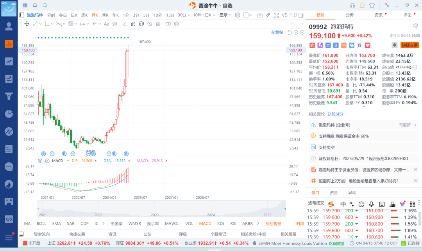Set a price alert with bell icon
422x251 pixels.
point(394,45)
